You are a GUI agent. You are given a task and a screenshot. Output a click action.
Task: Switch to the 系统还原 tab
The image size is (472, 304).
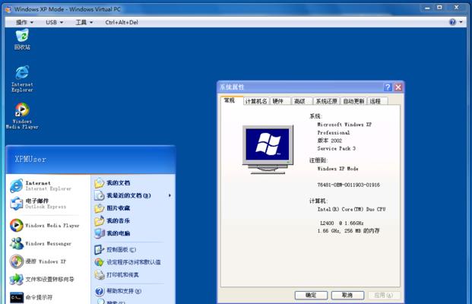tap(326, 101)
